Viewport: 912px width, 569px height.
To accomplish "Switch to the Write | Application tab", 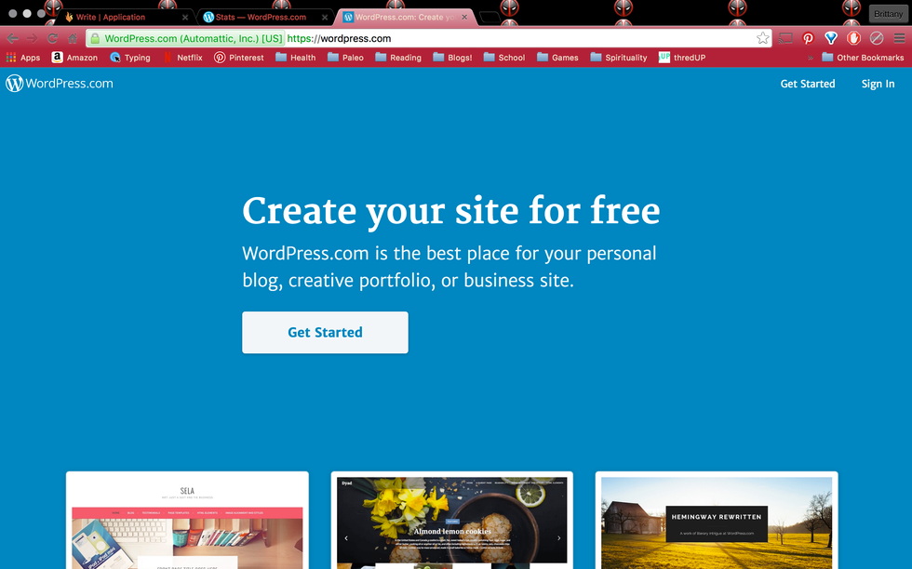I will 124,17.
